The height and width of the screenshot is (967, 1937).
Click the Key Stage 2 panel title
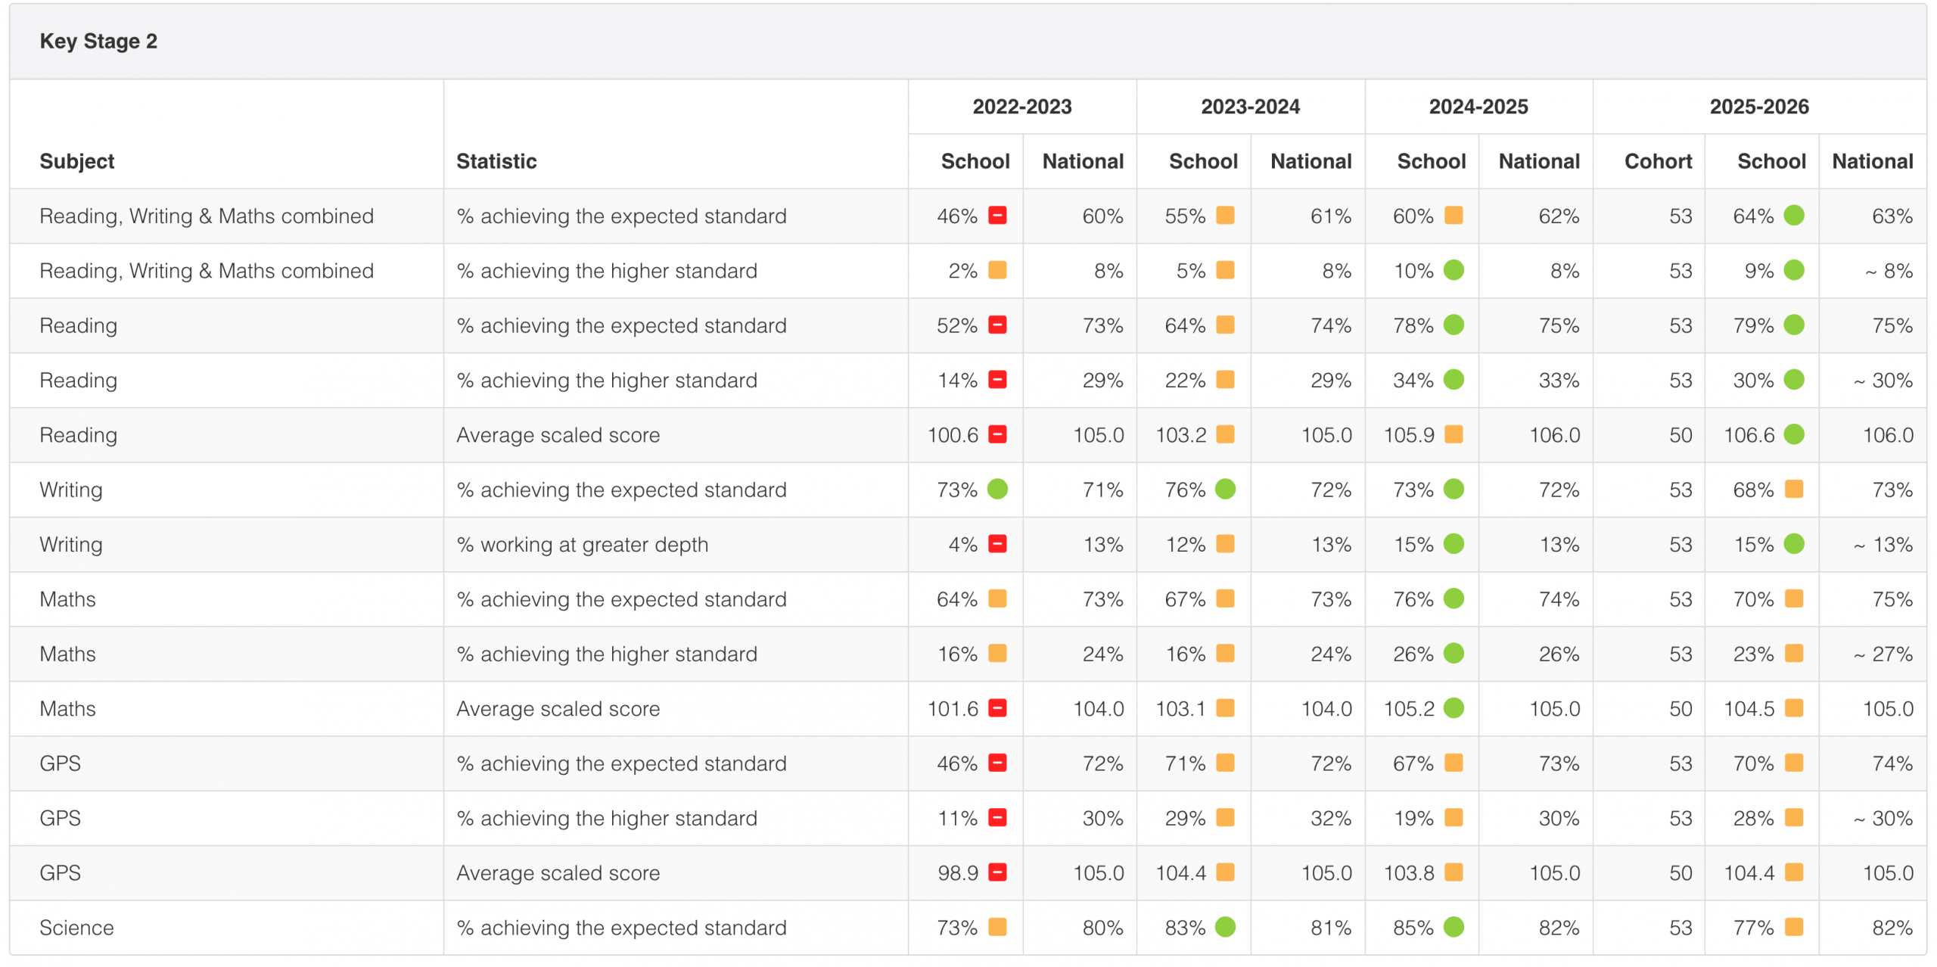tap(98, 41)
